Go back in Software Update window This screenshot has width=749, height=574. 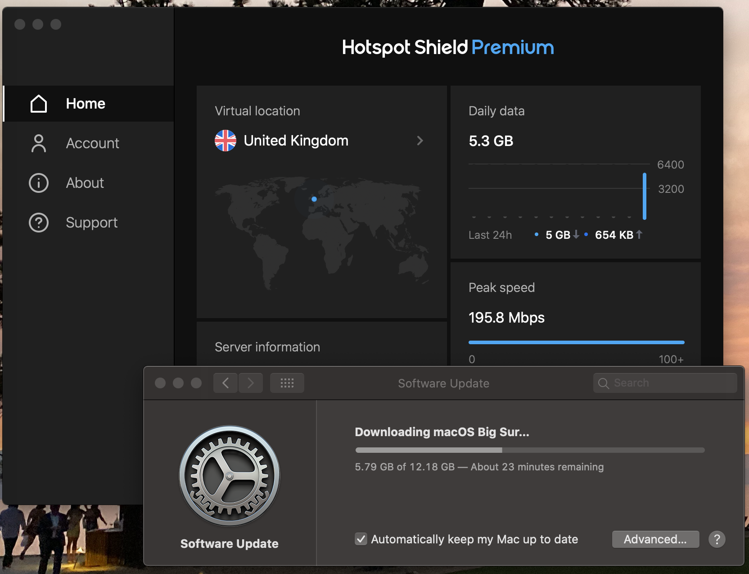[226, 383]
